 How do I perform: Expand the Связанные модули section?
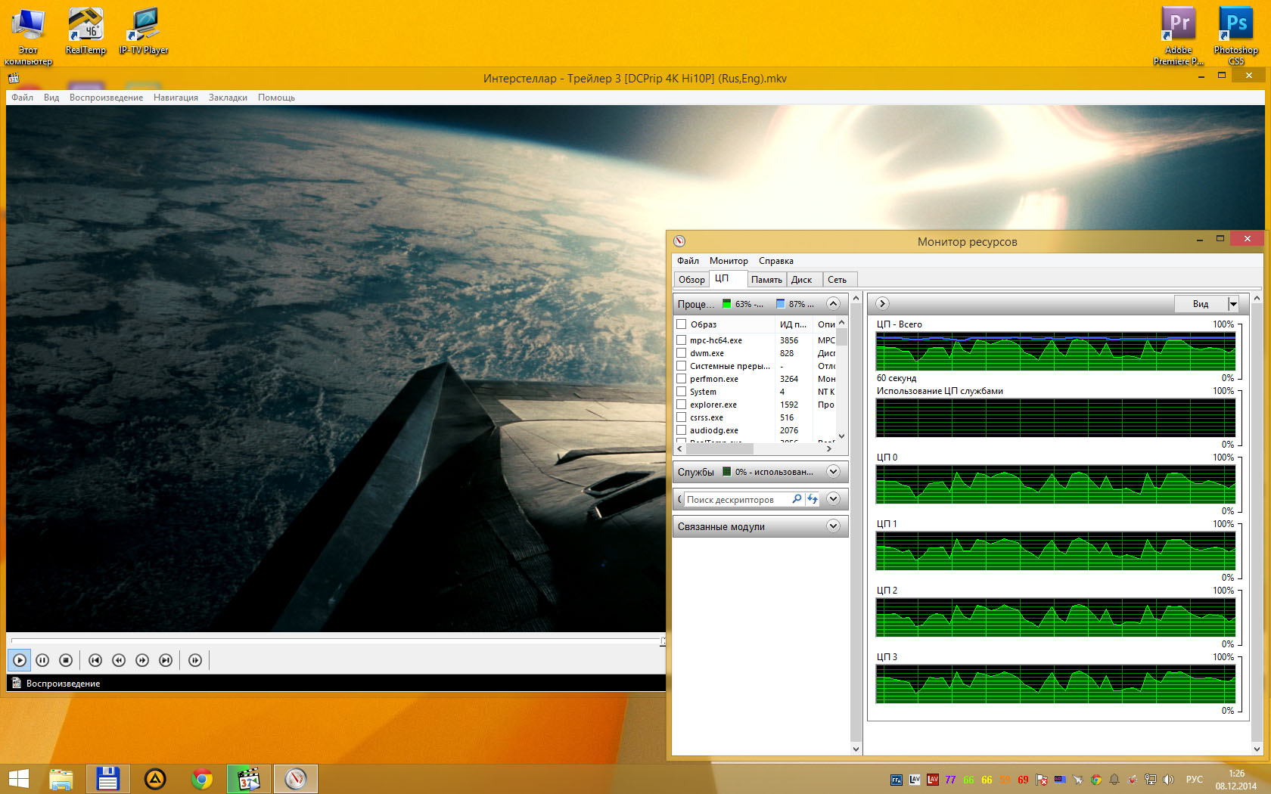(833, 526)
